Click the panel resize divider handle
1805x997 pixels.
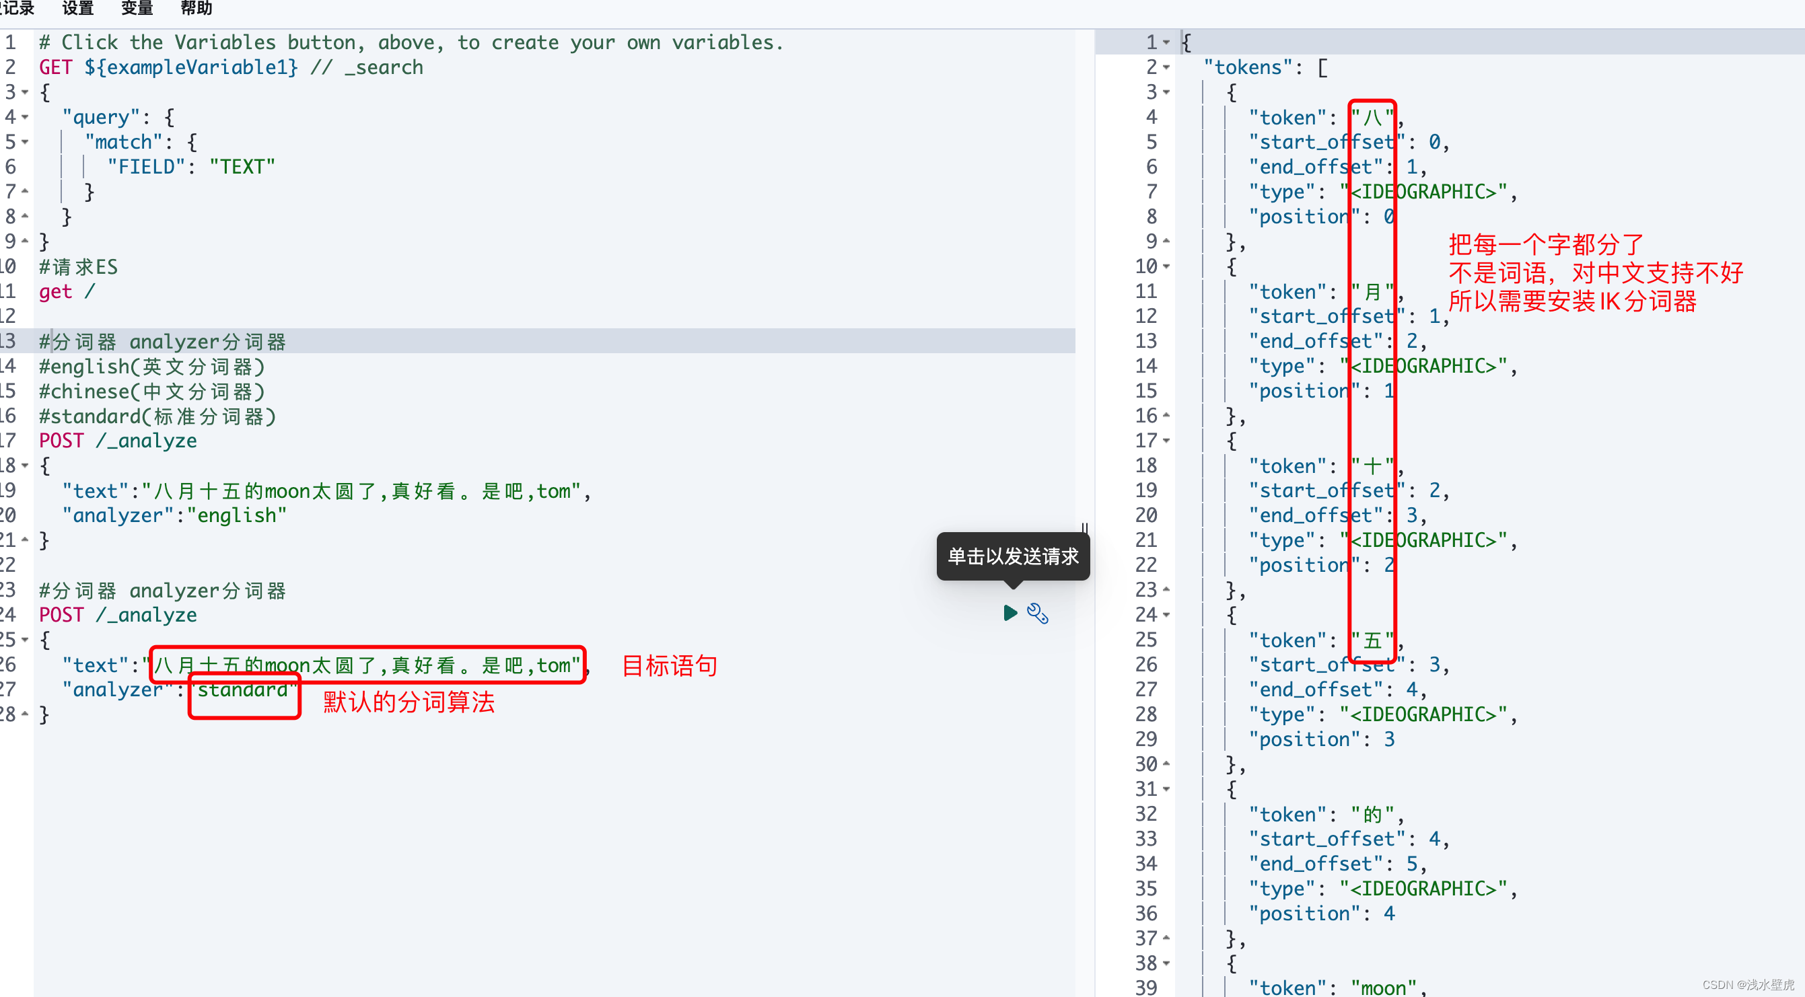[x=1084, y=527]
